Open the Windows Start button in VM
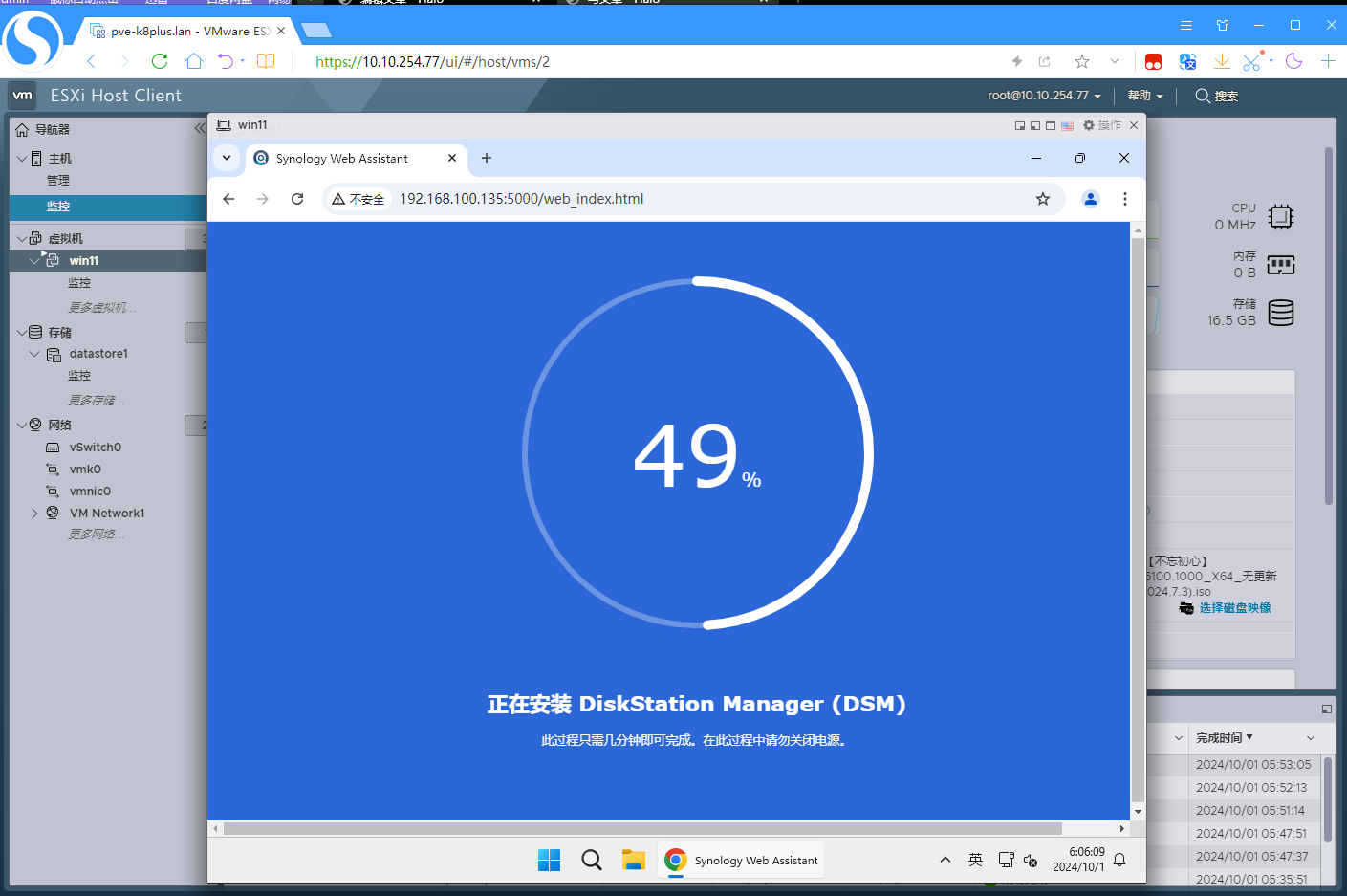The height and width of the screenshot is (896, 1347). coord(550,860)
